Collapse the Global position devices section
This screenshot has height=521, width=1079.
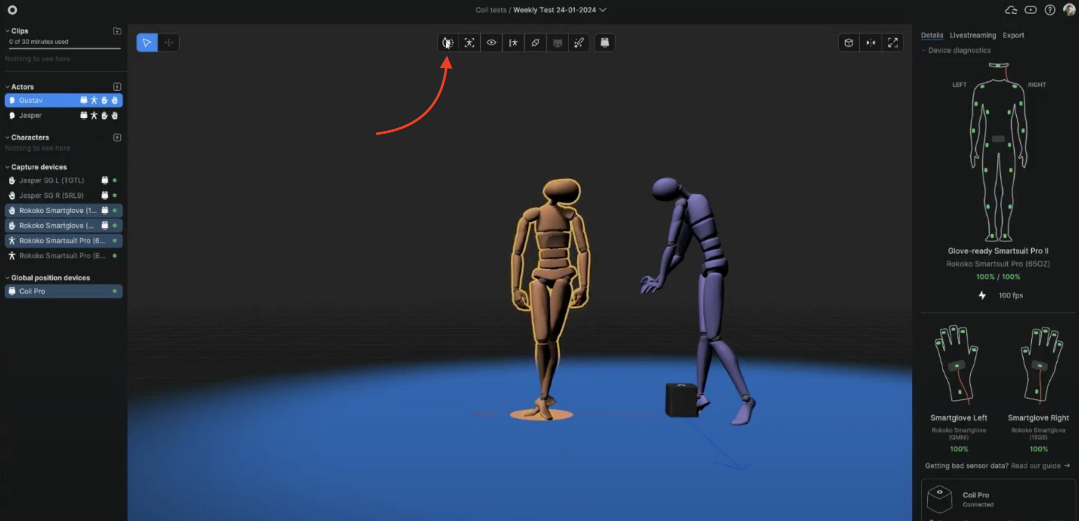click(7, 278)
